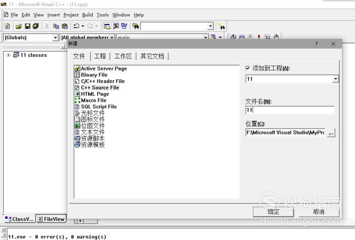This screenshot has height=240, width=355.
Task: Uncheck the 添加到工程 checkbox
Action: click(x=248, y=68)
